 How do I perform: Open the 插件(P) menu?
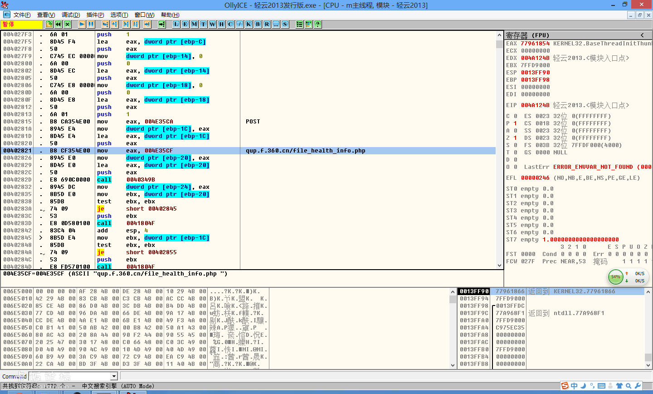(x=95, y=15)
